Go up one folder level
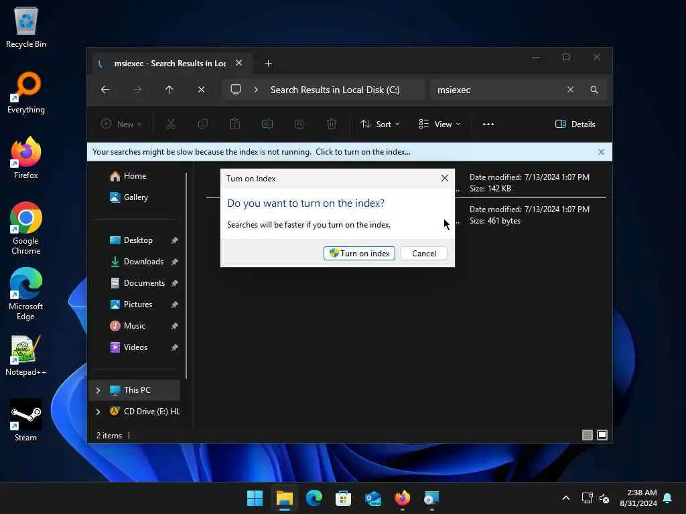The height and width of the screenshot is (514, 686). [x=169, y=90]
